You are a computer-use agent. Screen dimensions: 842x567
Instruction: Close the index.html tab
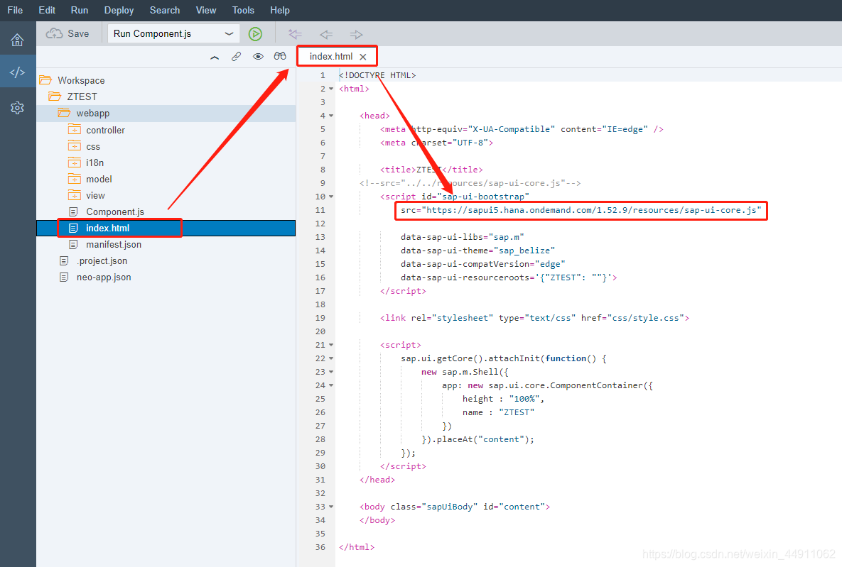click(x=363, y=57)
